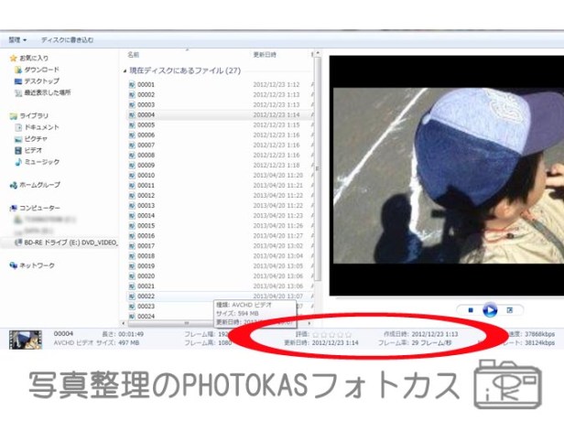Click 長さ: 00:01:49 in details pane
The image size is (564, 421).
click(x=123, y=334)
